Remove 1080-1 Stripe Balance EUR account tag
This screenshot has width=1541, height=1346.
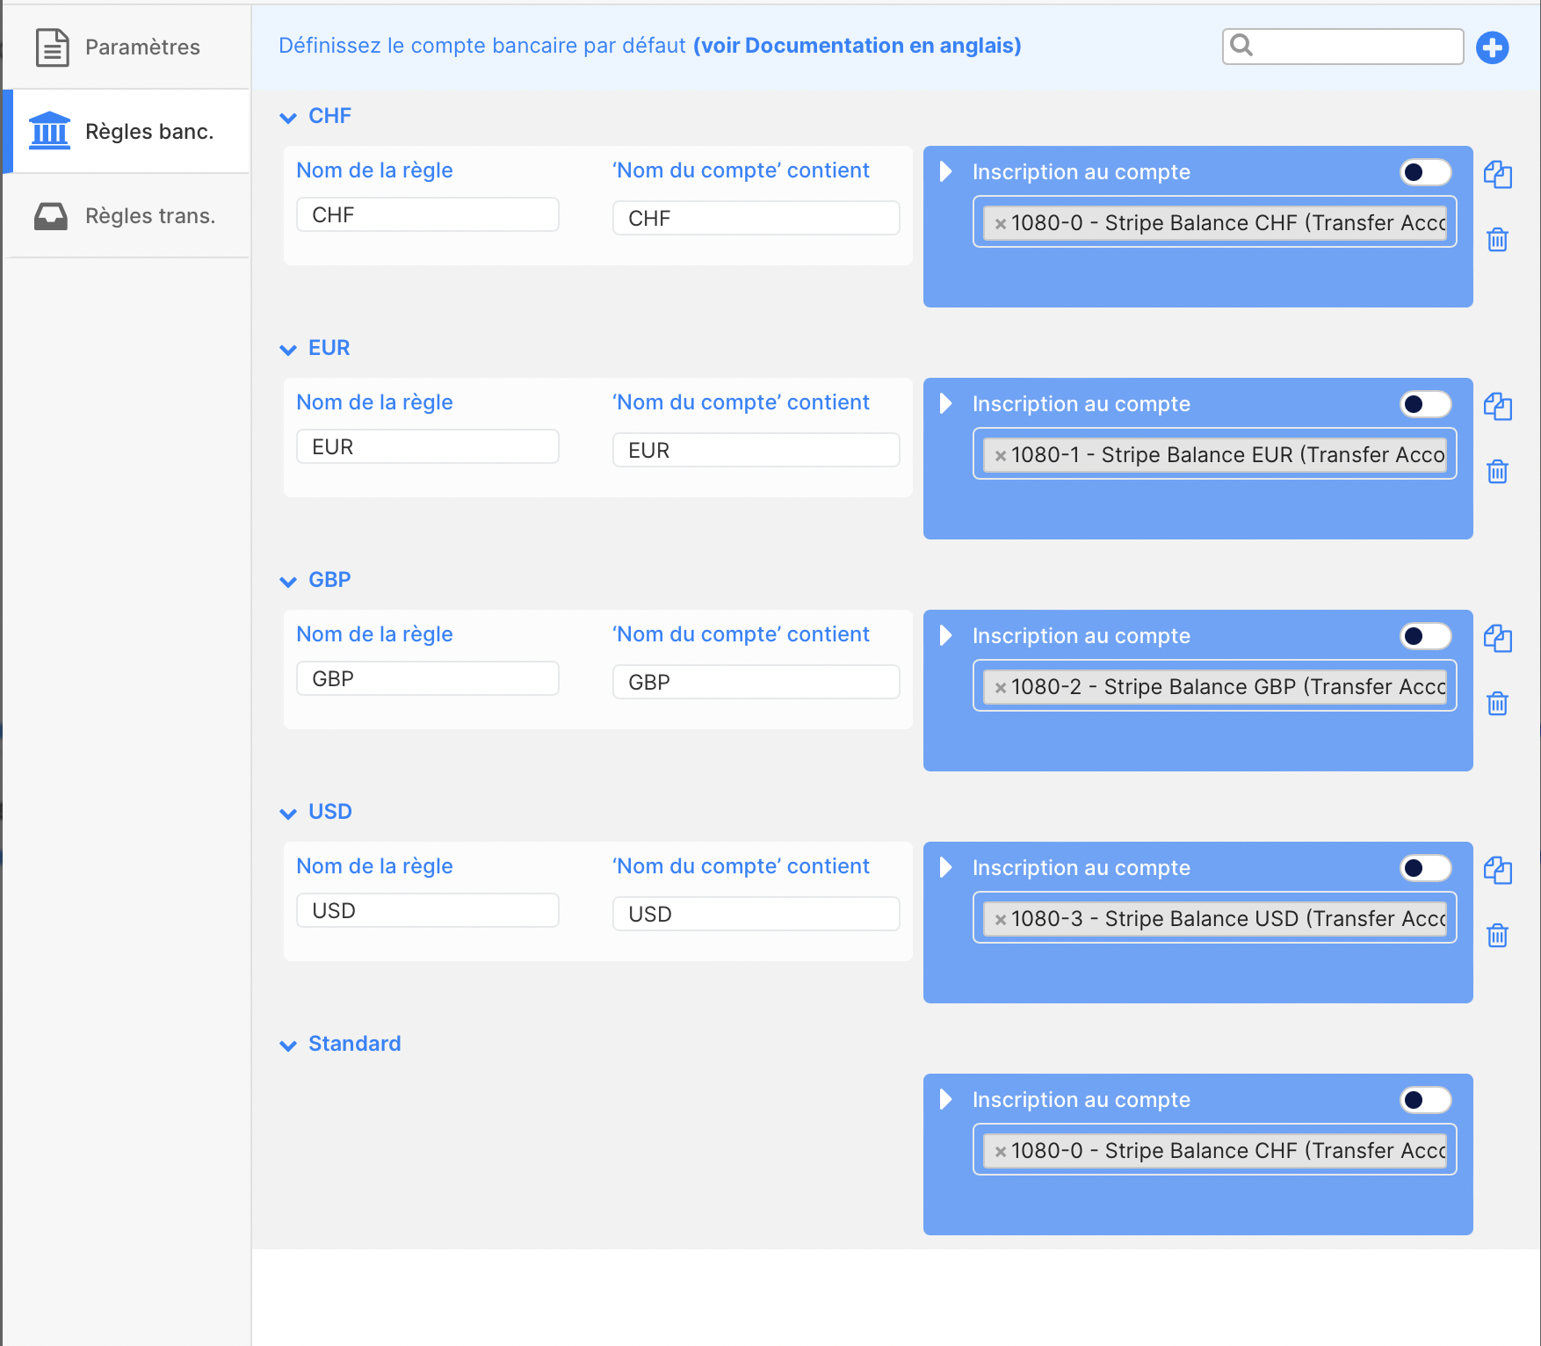pos(1000,456)
